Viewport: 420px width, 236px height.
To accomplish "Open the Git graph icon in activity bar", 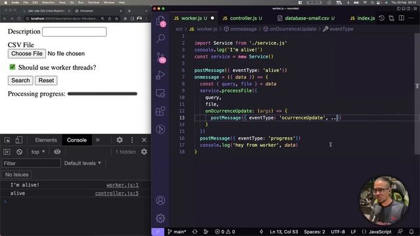I will 160,129.
